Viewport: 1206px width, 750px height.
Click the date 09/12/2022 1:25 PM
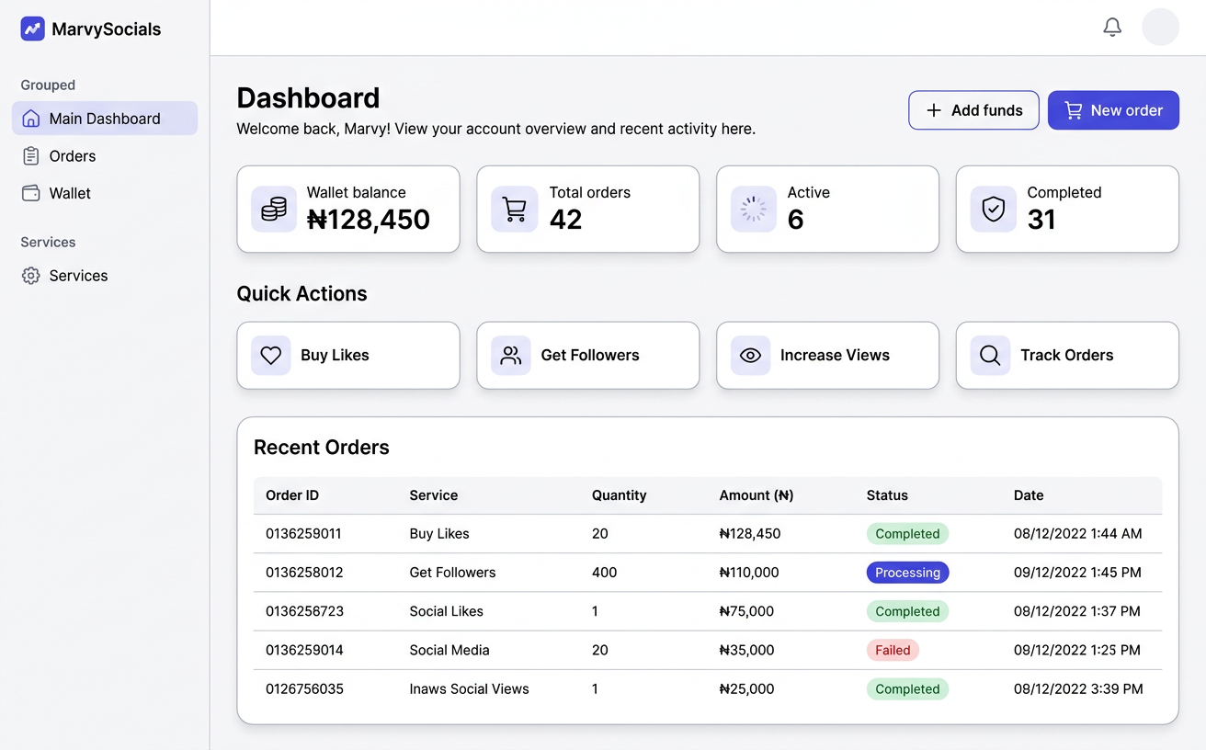click(1077, 650)
